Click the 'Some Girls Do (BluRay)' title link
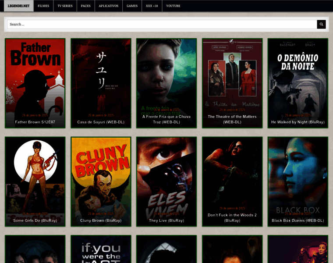The width and height of the screenshot is (333, 263). pos(35,220)
